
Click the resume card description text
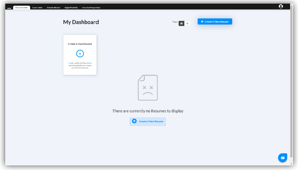click(80, 65)
